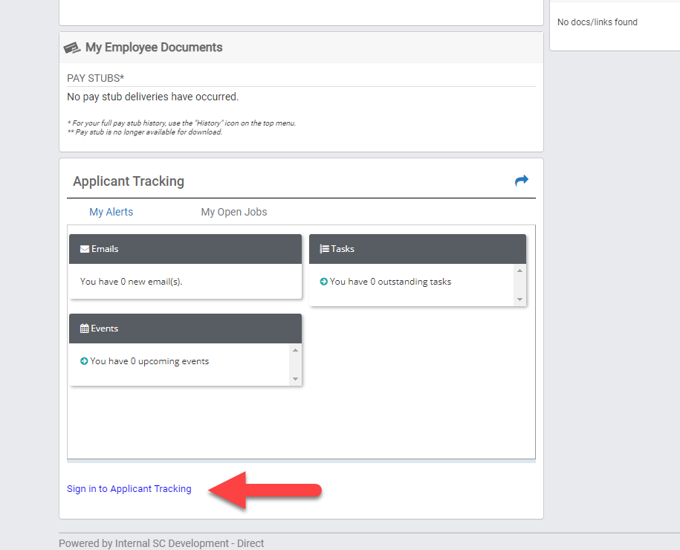Viewport: 680px width, 550px height.
Task: Select the My Alerts tab
Action: click(111, 212)
